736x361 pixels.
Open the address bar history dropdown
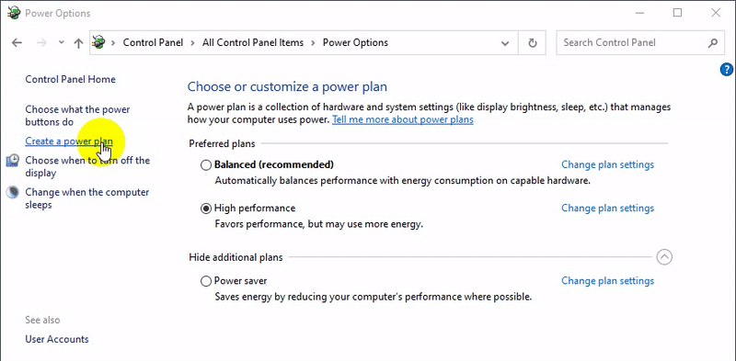point(505,43)
